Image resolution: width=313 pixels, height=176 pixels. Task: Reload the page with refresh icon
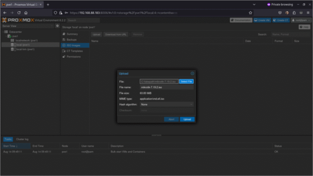pos(19,13)
